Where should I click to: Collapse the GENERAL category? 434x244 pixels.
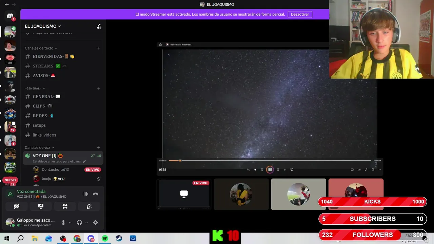[35, 88]
